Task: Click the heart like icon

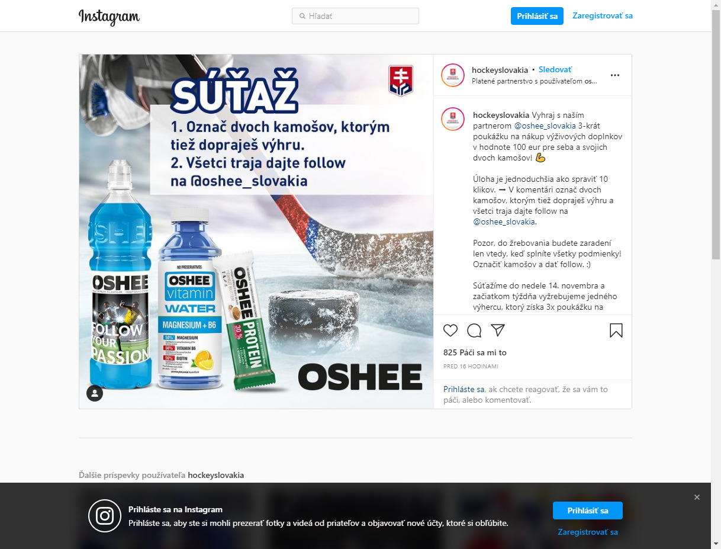Action: (450, 330)
